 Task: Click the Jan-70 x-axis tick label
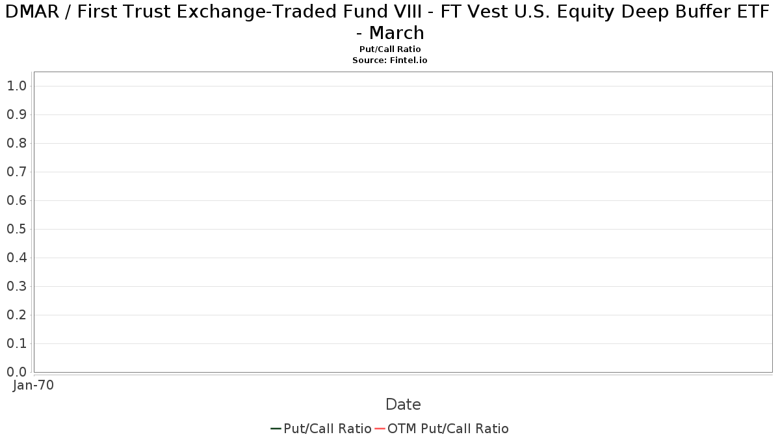(x=34, y=385)
